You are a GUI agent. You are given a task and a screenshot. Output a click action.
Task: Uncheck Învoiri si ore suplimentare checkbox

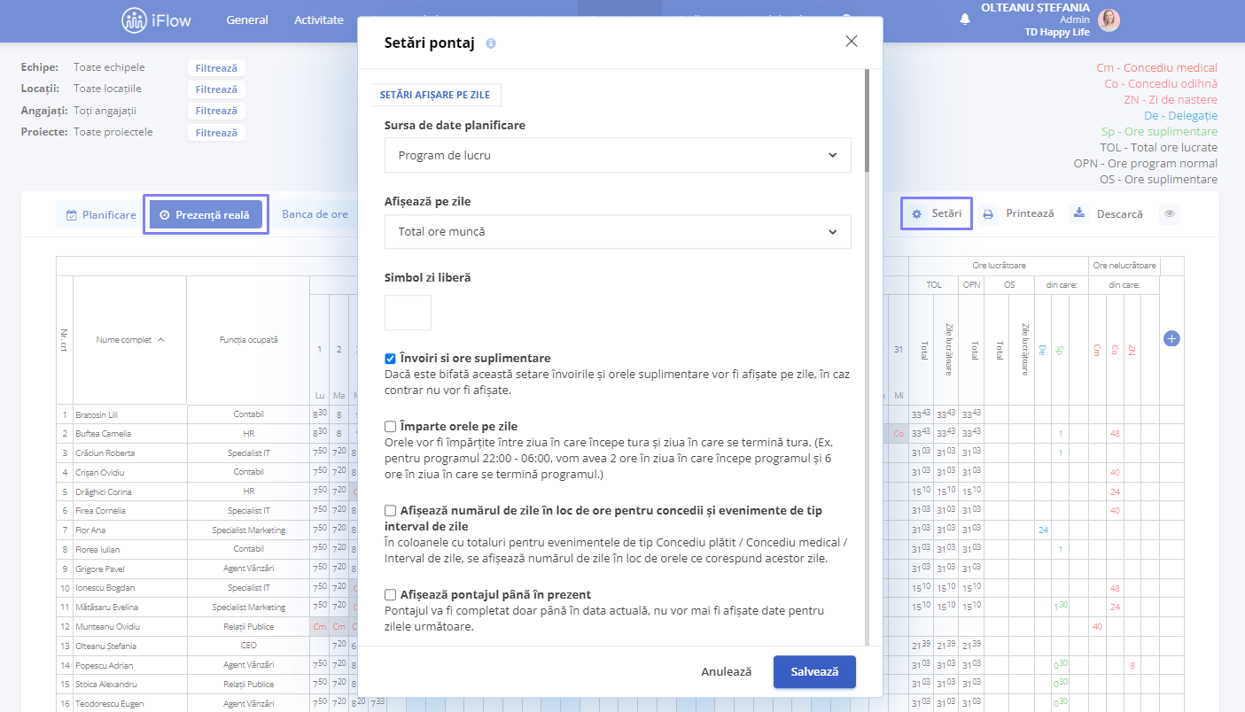pyautogui.click(x=390, y=359)
